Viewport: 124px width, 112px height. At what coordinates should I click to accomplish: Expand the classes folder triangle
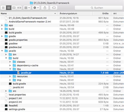pyautogui.click(x=10, y=62)
